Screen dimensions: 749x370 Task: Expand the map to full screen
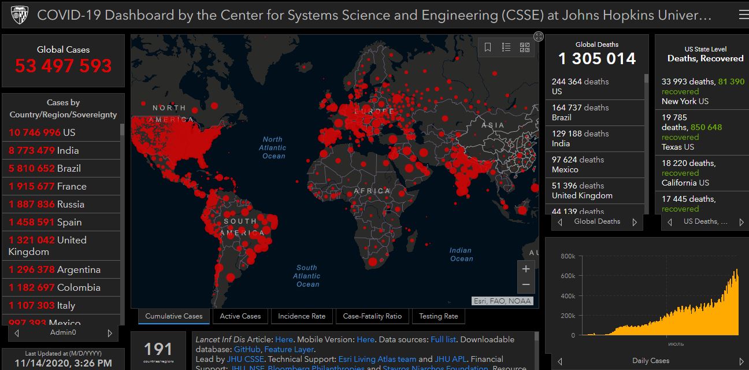(x=538, y=36)
